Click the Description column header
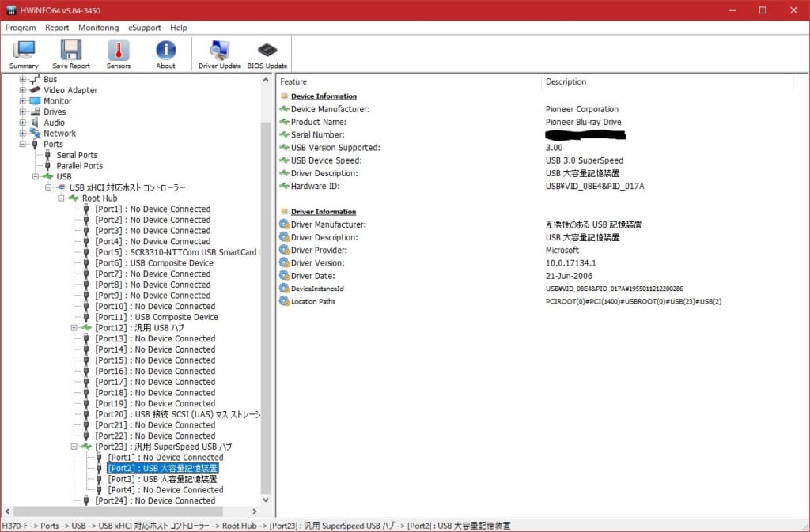 [566, 81]
